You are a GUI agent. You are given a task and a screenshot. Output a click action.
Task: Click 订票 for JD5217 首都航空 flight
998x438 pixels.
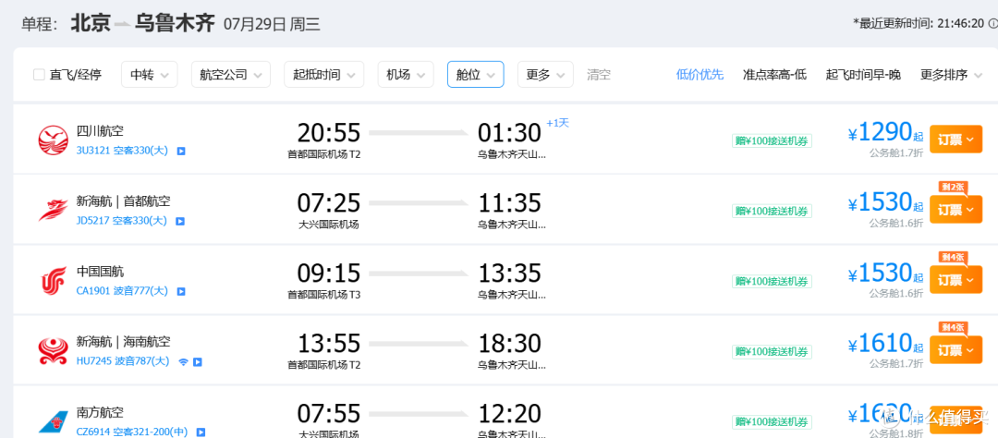[x=956, y=210]
